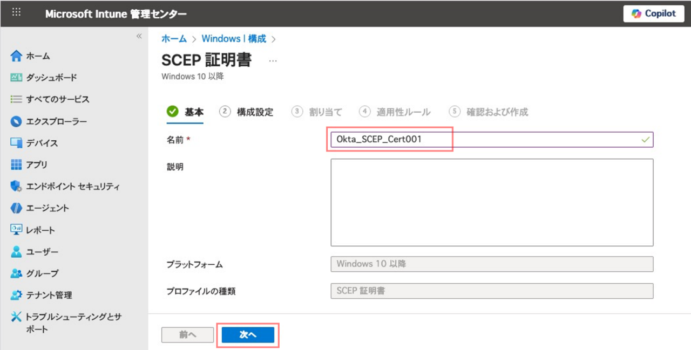Open the ellipsis menu beside SCEP 証明書
The height and width of the screenshot is (350, 691).
point(273,61)
